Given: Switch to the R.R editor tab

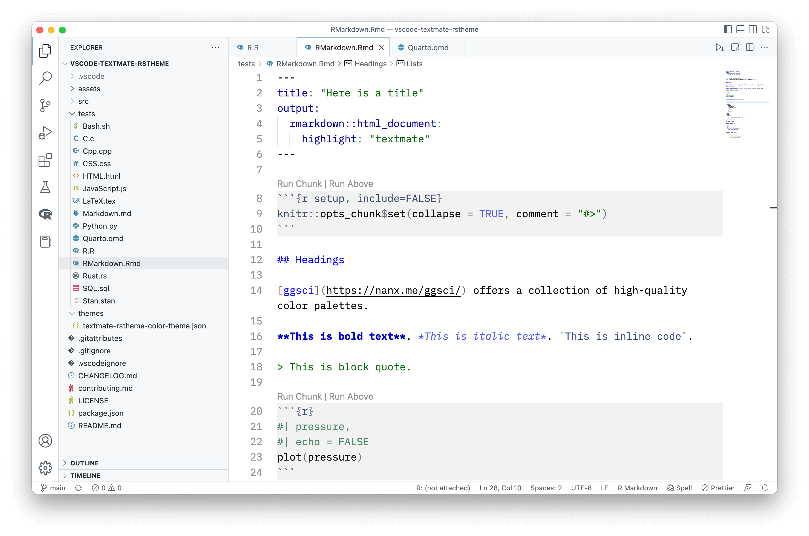Looking at the screenshot, I should (x=253, y=48).
